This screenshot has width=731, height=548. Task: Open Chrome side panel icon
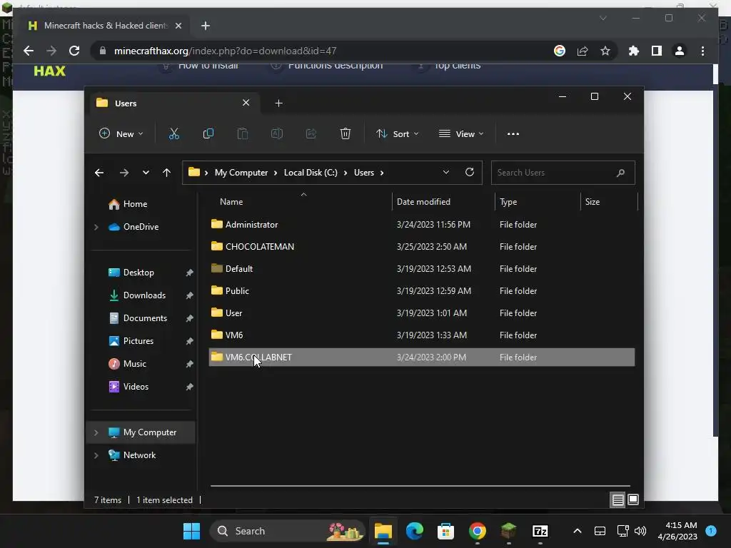coord(657,51)
